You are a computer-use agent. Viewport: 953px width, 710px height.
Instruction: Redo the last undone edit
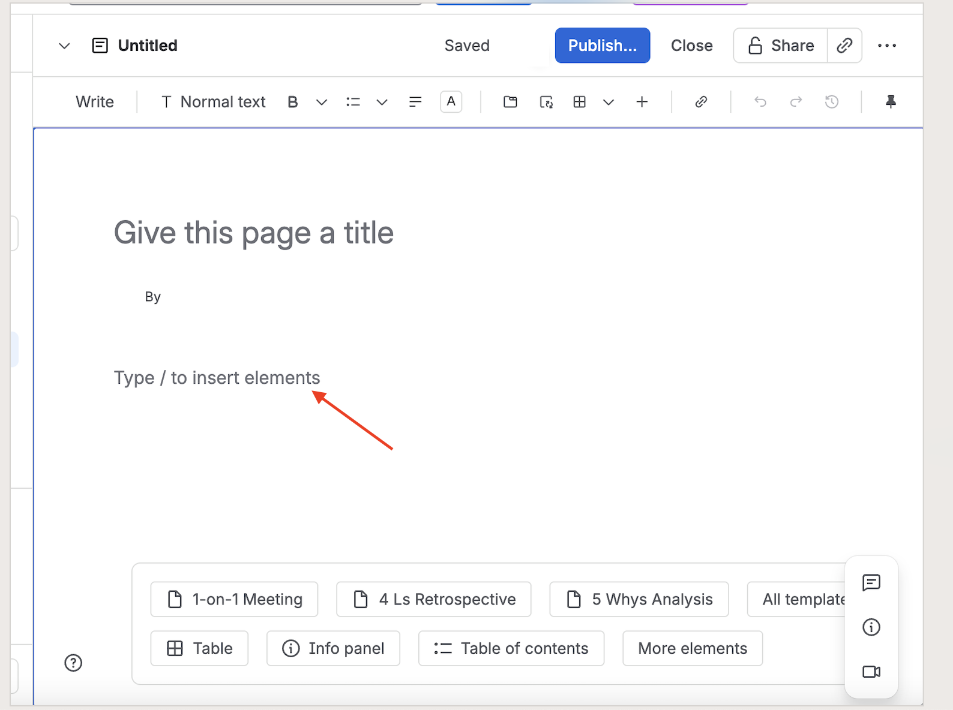click(x=796, y=102)
